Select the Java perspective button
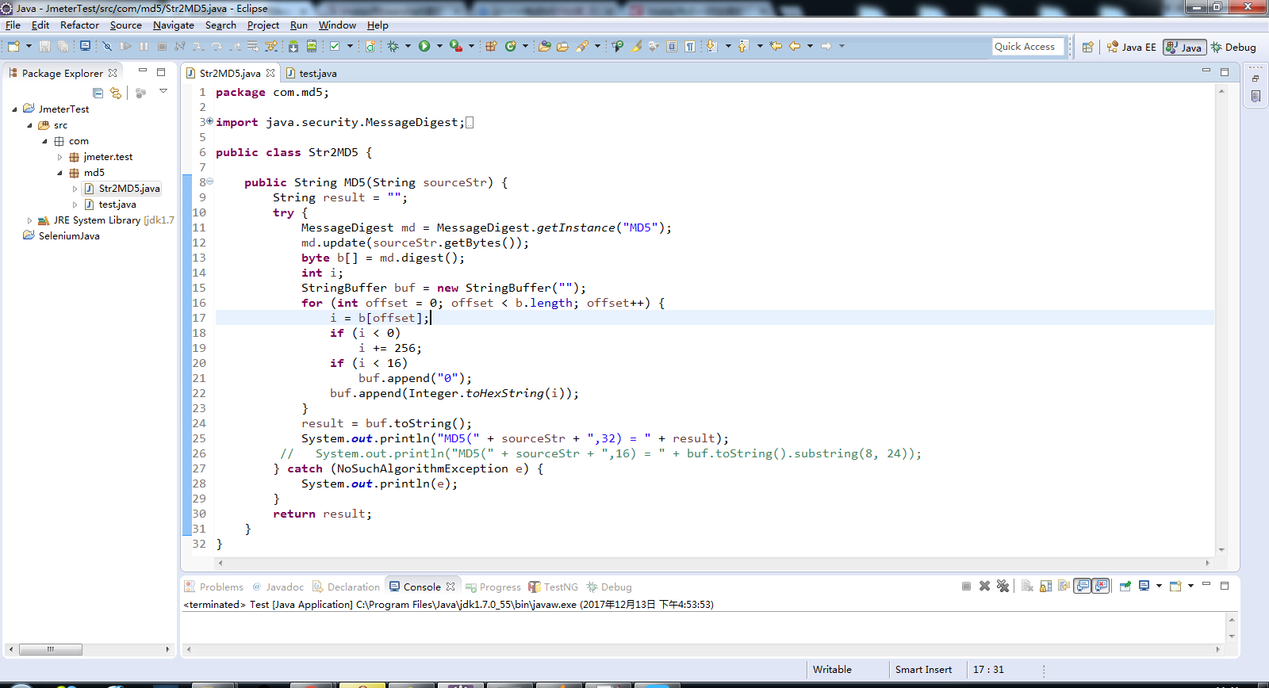Screen dimensions: 1269x688 click(x=1184, y=48)
